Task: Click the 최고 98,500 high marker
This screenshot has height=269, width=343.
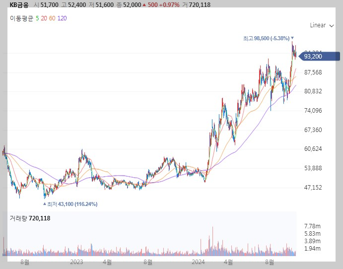Action: pos(269,38)
